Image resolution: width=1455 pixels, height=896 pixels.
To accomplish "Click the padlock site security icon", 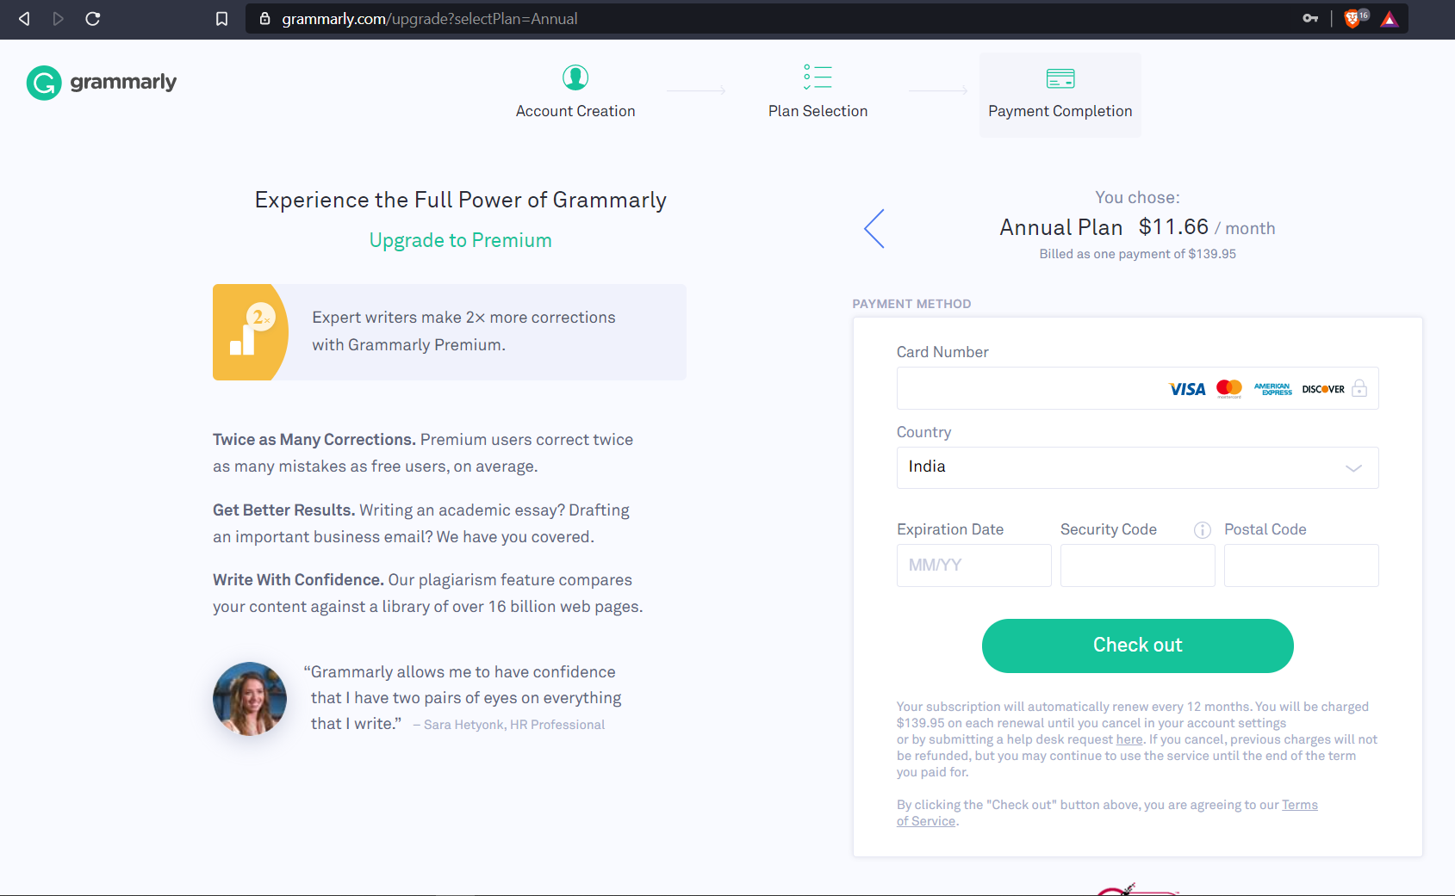I will click(265, 18).
